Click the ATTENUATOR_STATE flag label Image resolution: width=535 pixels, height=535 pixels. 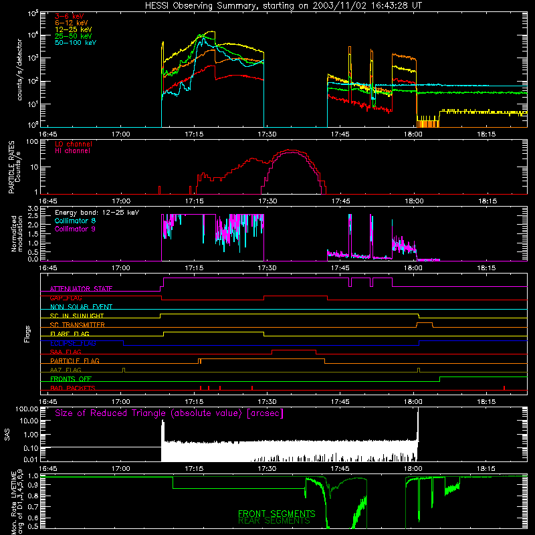click(81, 289)
